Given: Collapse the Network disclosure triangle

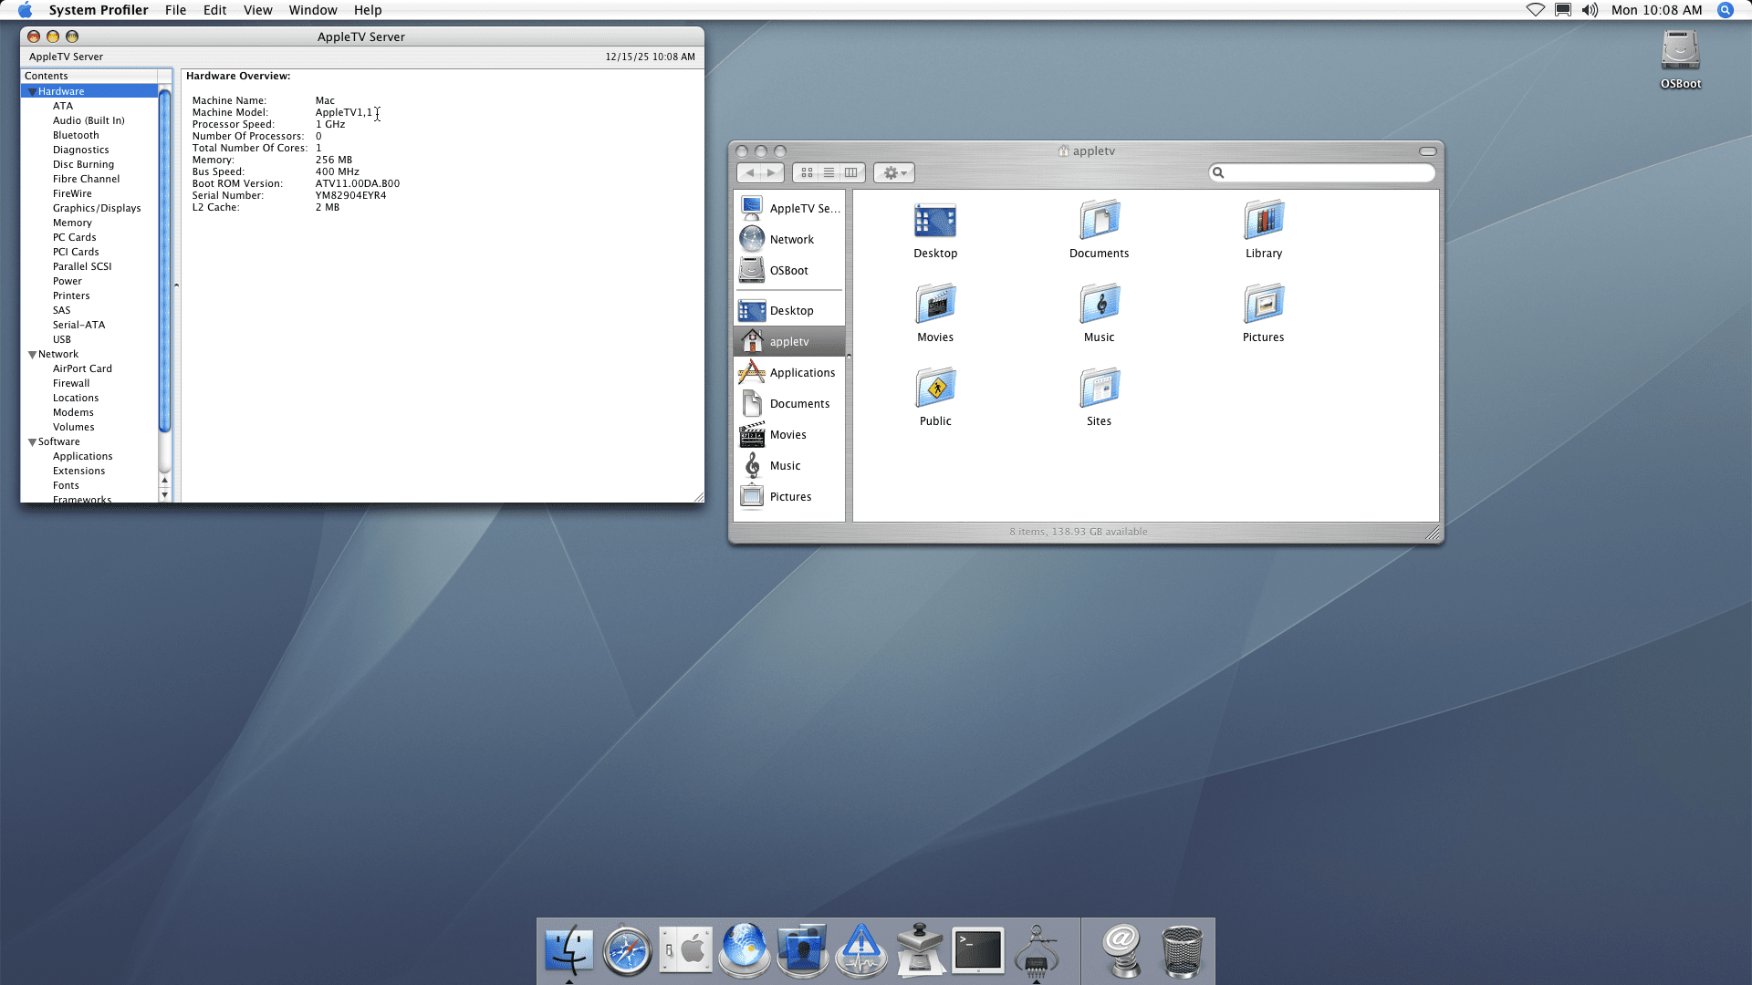Looking at the screenshot, I should pyautogui.click(x=32, y=355).
